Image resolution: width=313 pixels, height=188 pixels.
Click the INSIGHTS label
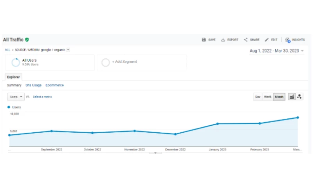point(298,40)
